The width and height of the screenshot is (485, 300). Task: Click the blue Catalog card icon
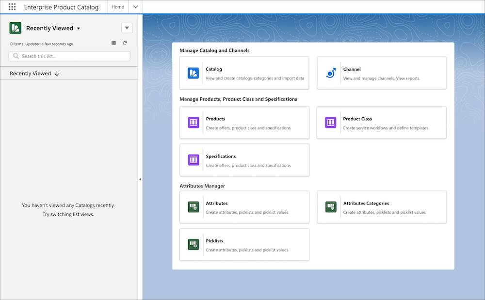tap(193, 73)
